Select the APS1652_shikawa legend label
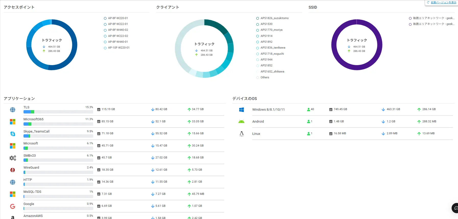The width and height of the screenshot is (458, 219). point(272,71)
